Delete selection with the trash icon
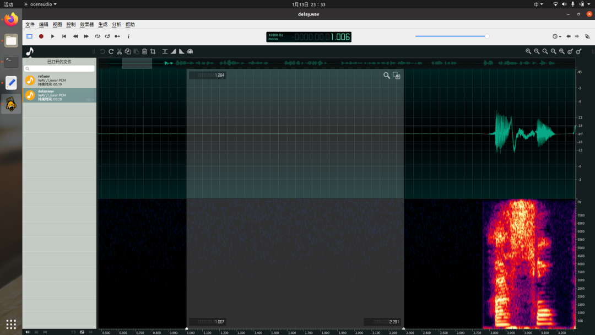Image resolution: width=595 pixels, height=335 pixels. click(144, 52)
